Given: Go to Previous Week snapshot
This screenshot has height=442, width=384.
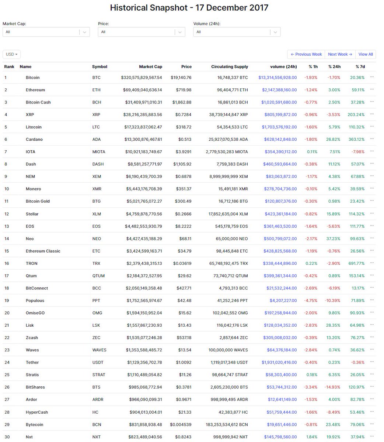Looking at the screenshot, I should [x=306, y=54].
